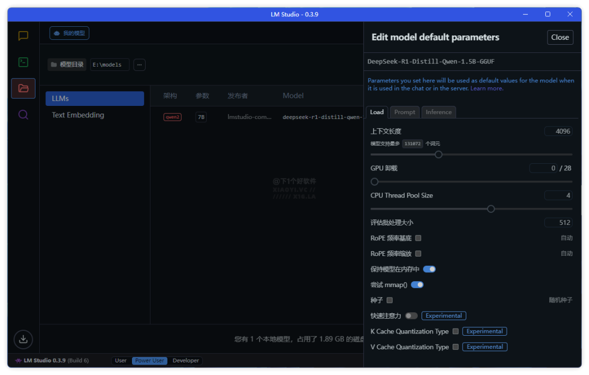Viewport: 589px width, 375px height.
Task: Click the CPU Thread Pool Size slider handle
Action: coord(491,209)
